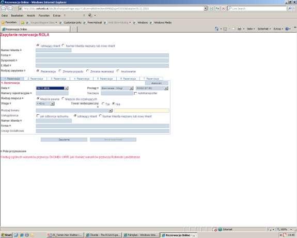
Task: Click the E-Mail input field
Action: tap(102, 66)
